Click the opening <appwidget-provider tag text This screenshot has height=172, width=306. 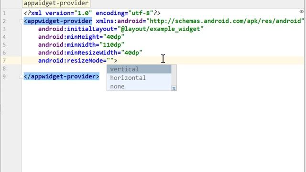pos(58,21)
